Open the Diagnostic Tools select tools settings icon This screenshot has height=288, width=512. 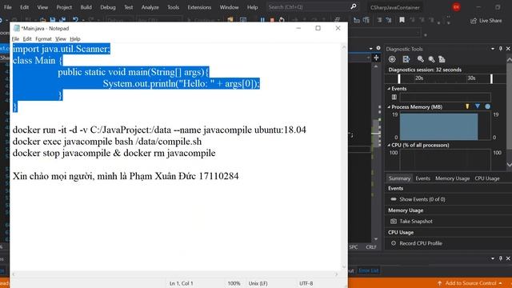(x=392, y=59)
